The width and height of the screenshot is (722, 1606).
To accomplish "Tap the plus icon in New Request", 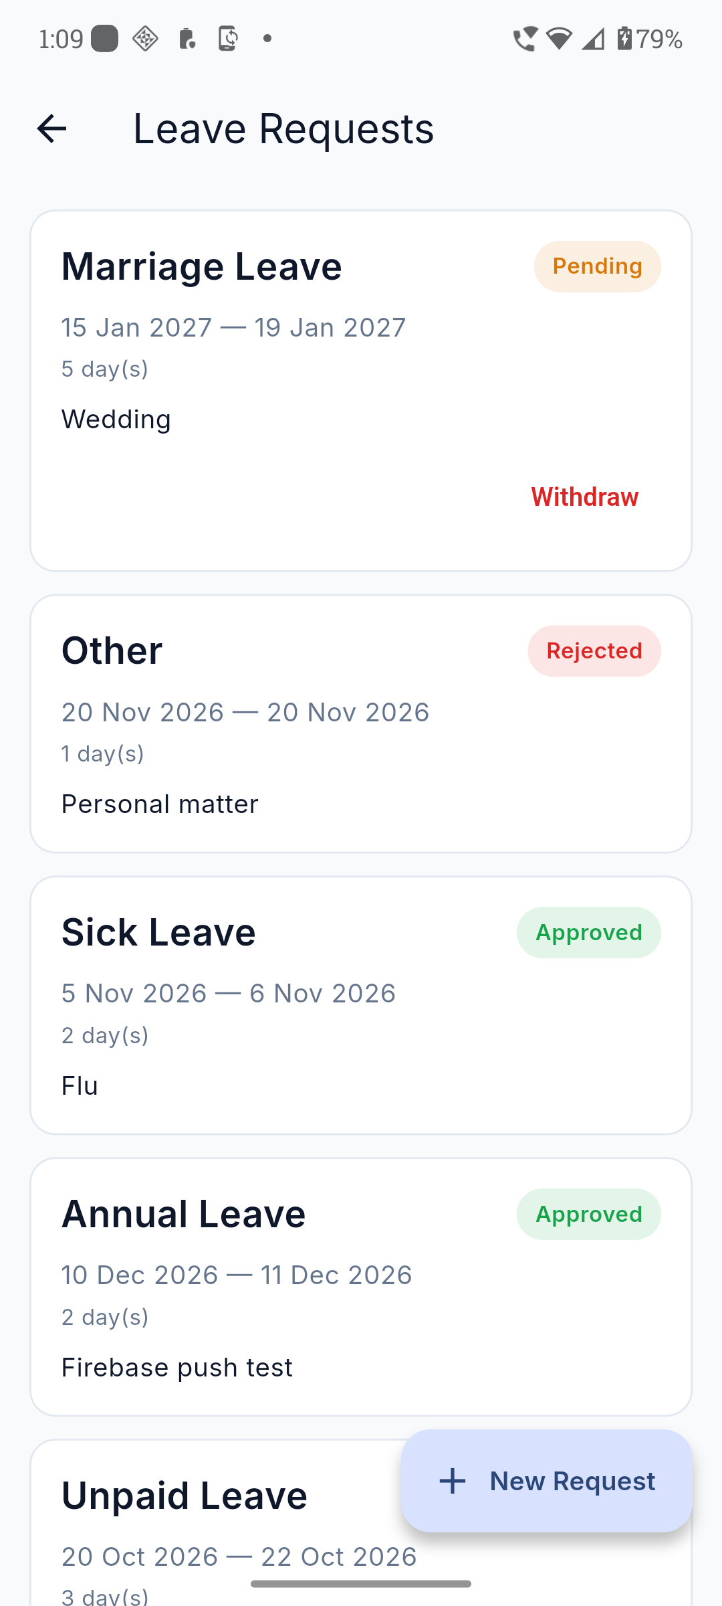I will (x=453, y=1481).
